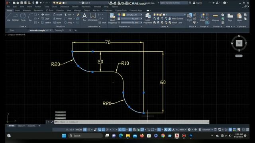Viewport: 255px width, 143px height.
Task: Expand the Modify panel
Action: point(60,27)
